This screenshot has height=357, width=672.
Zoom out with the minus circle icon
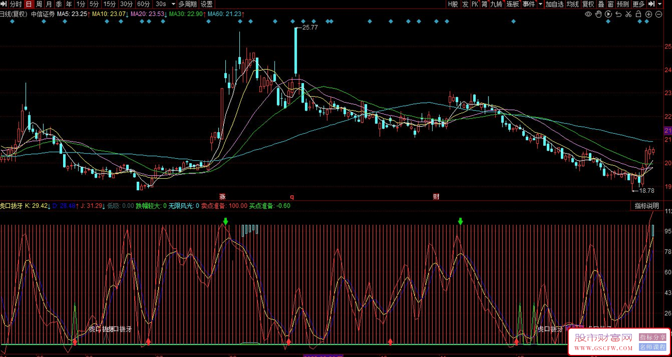(658, 14)
